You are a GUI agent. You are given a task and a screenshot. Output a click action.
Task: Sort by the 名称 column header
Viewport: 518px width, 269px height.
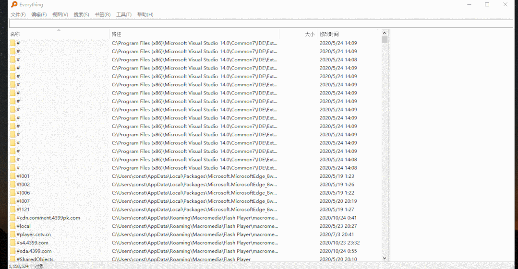(x=59, y=34)
